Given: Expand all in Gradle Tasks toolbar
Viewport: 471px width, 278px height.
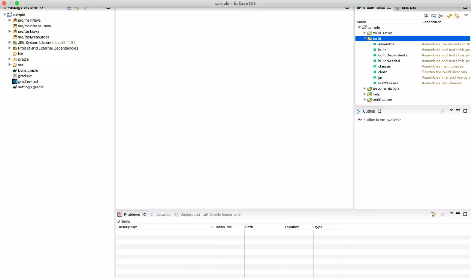Looking at the screenshot, I should tap(426, 16).
